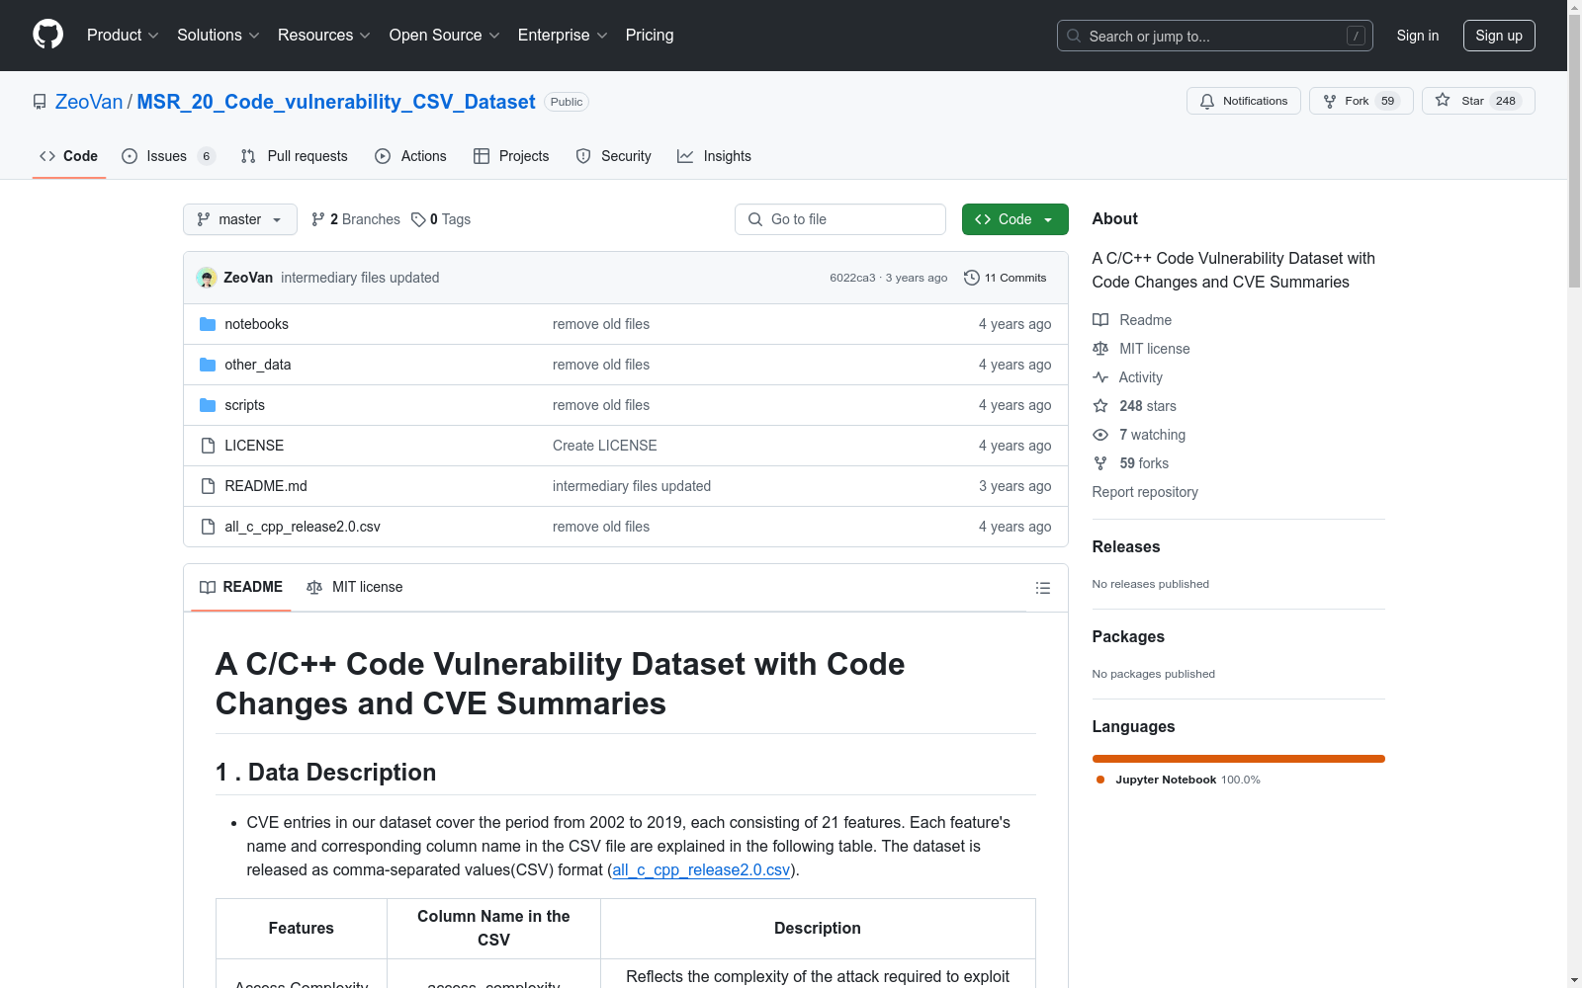
Task: Open commit 6022ca3
Action: [x=852, y=278]
